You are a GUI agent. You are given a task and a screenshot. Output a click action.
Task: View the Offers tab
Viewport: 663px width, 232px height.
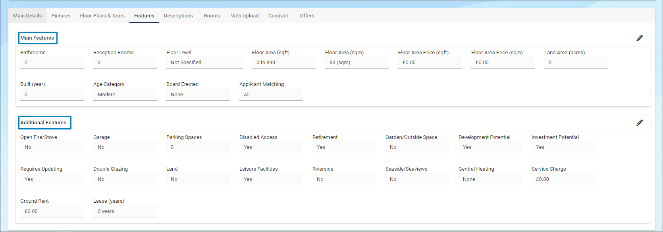[x=307, y=16]
